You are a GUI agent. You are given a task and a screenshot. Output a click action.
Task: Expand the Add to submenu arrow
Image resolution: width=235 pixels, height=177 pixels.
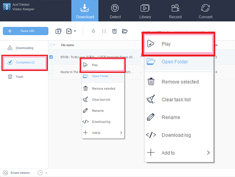[121, 132]
